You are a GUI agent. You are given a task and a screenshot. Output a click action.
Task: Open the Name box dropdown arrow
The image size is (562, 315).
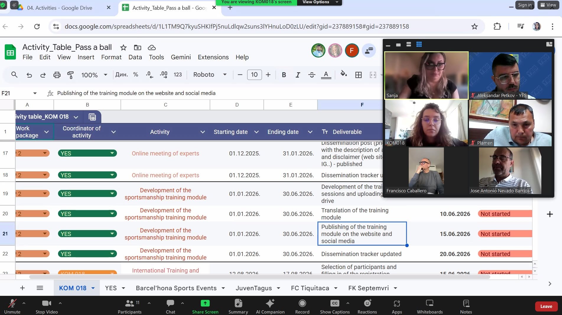click(35, 93)
